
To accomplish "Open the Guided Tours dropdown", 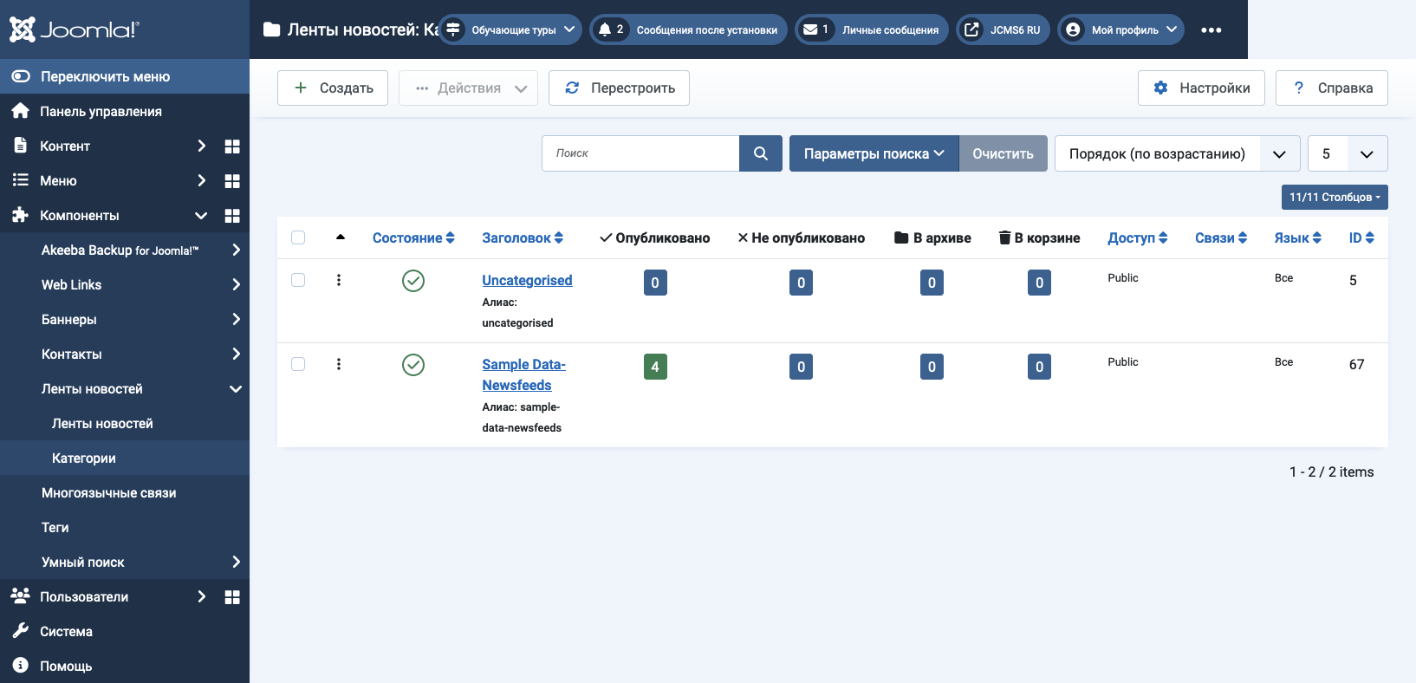I will pos(510,29).
